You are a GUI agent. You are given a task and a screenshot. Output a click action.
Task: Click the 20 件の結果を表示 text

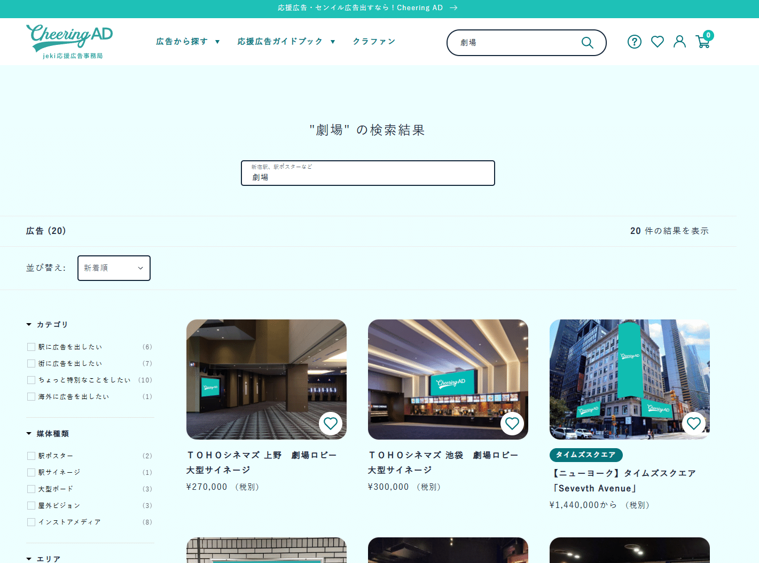[670, 231]
